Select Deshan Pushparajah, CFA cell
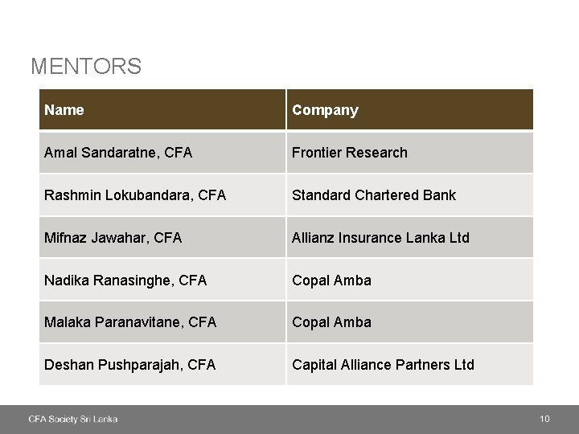This screenshot has width=579, height=434. click(x=130, y=365)
